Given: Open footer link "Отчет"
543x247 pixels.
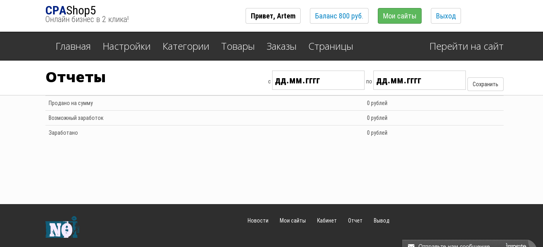Looking at the screenshot, I should (355, 221).
